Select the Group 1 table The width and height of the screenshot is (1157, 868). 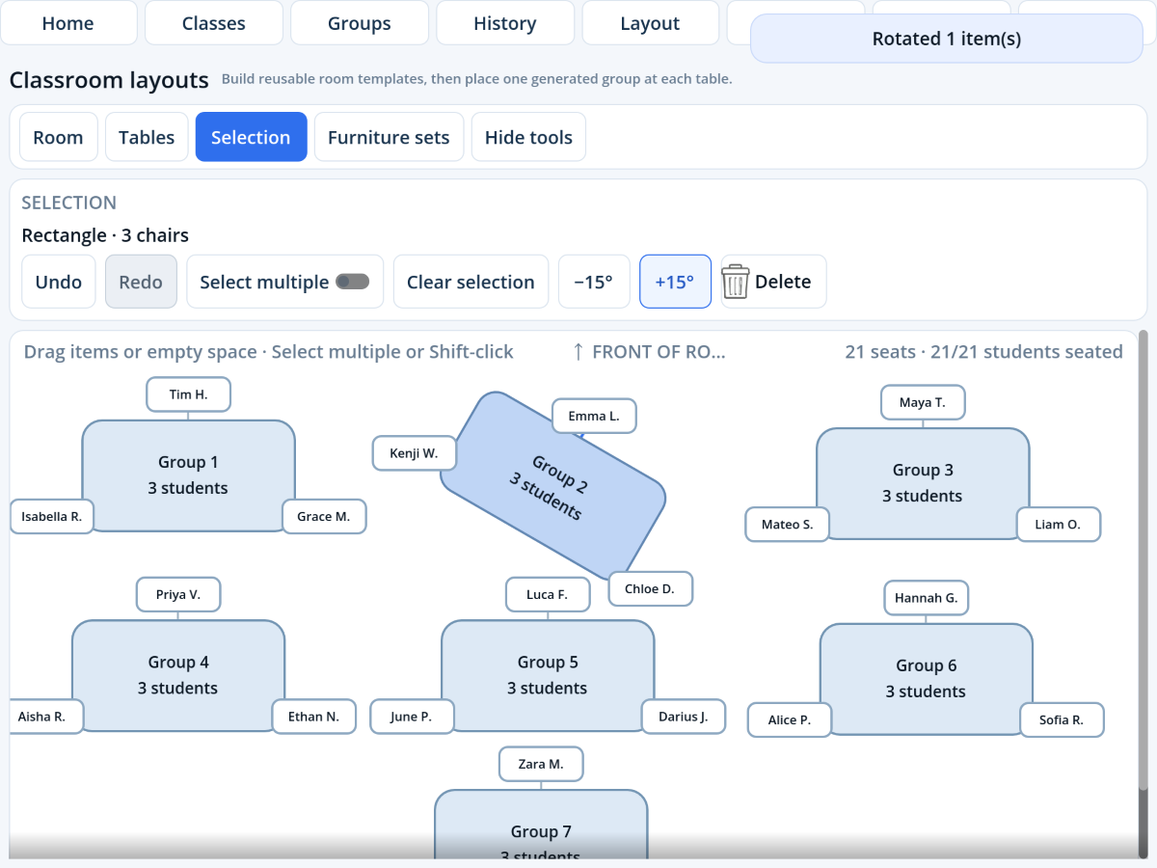pyautogui.click(x=188, y=475)
